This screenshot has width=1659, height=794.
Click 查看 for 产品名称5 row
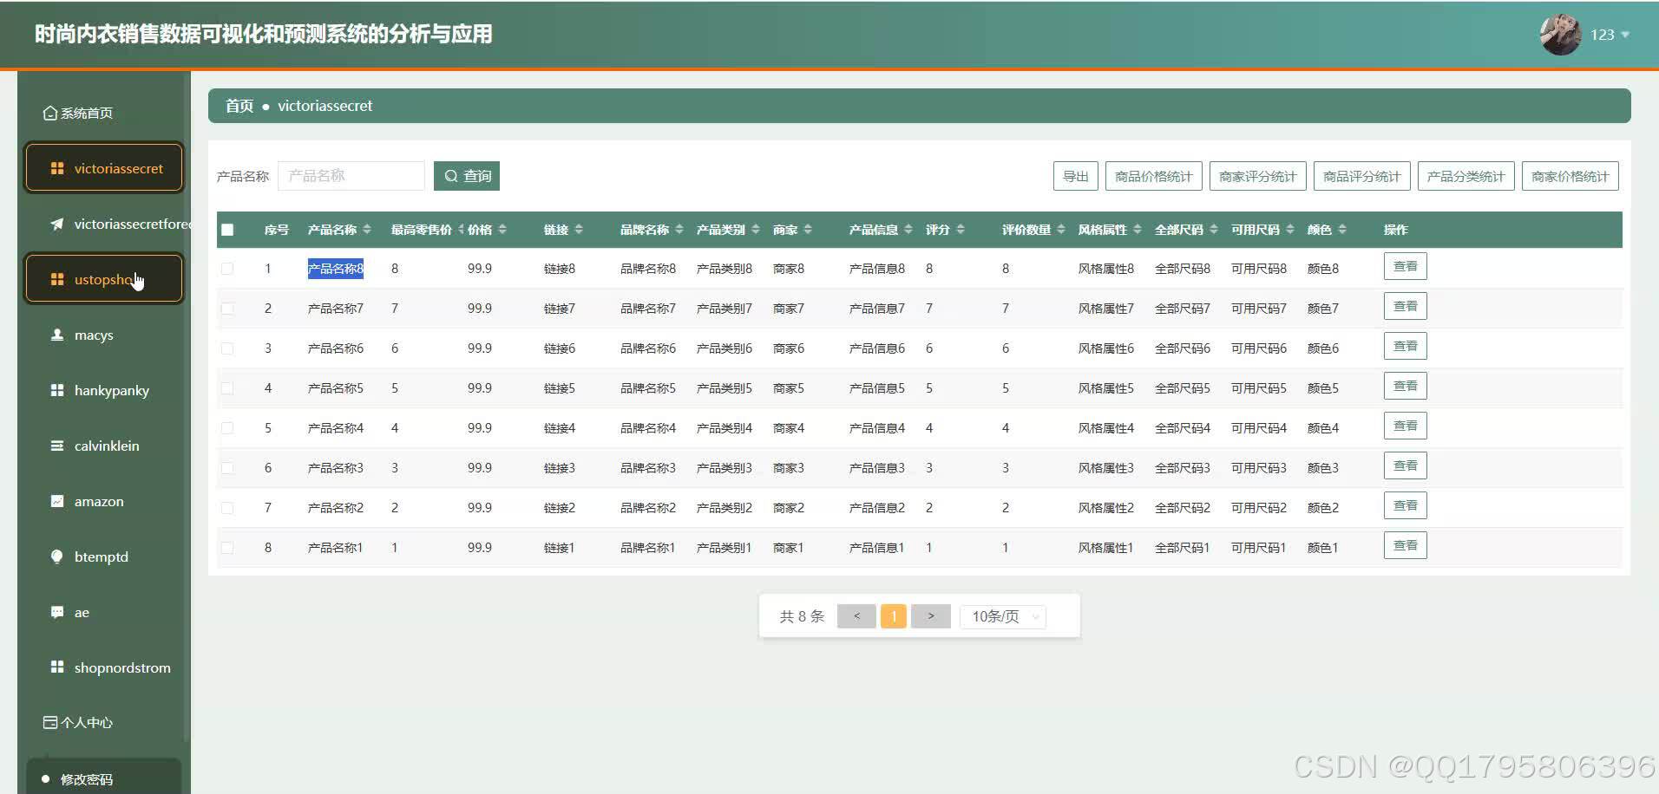[x=1406, y=387]
